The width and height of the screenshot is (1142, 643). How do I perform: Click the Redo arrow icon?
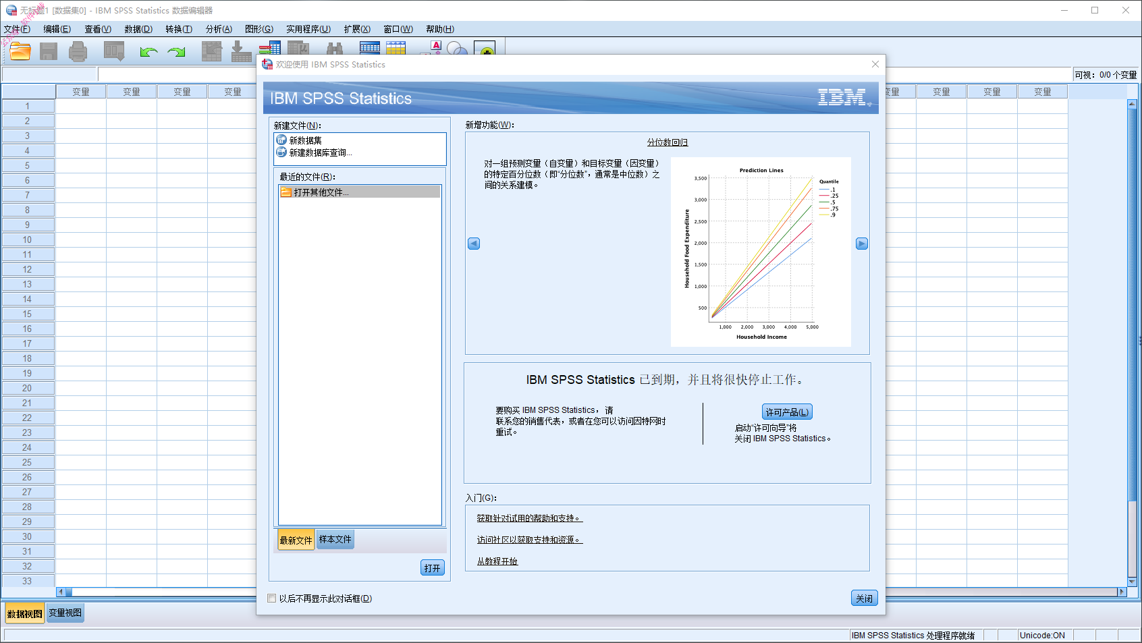pos(177,51)
